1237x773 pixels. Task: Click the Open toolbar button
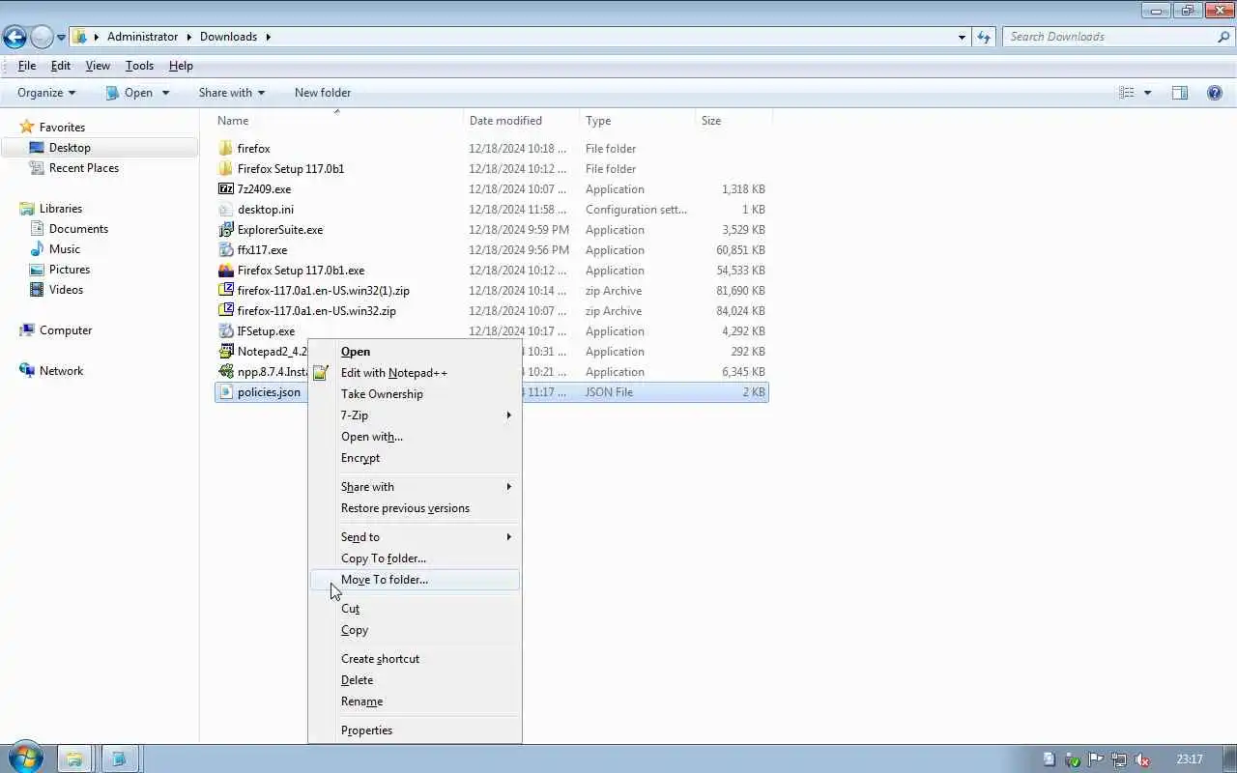[129, 93]
